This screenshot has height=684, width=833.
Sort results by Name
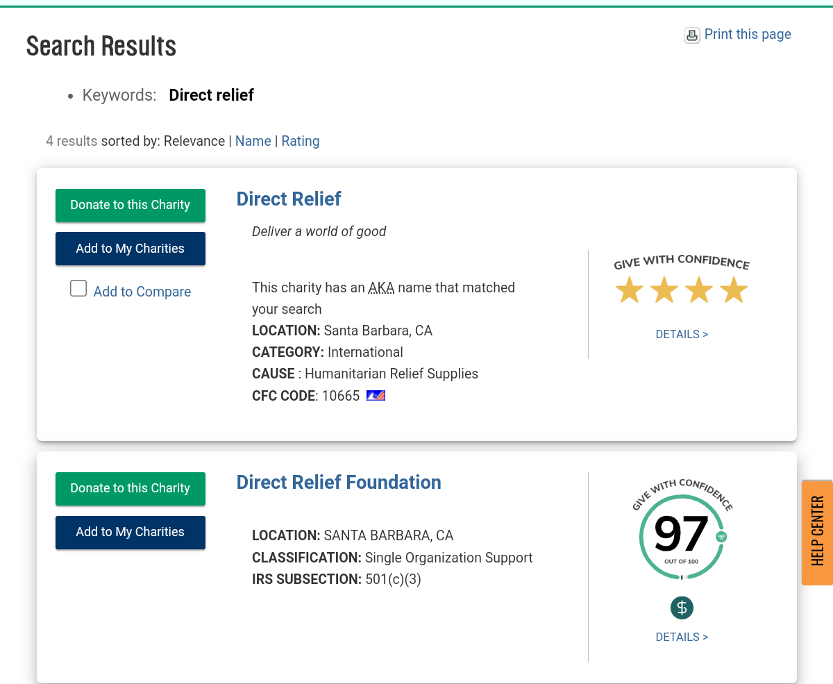pos(253,141)
